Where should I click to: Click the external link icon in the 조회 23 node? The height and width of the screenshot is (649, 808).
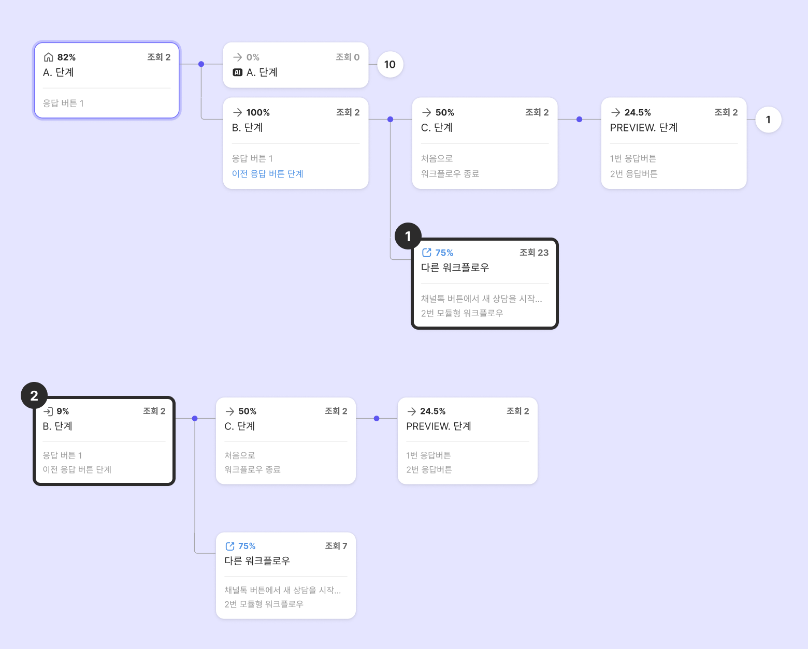(427, 253)
